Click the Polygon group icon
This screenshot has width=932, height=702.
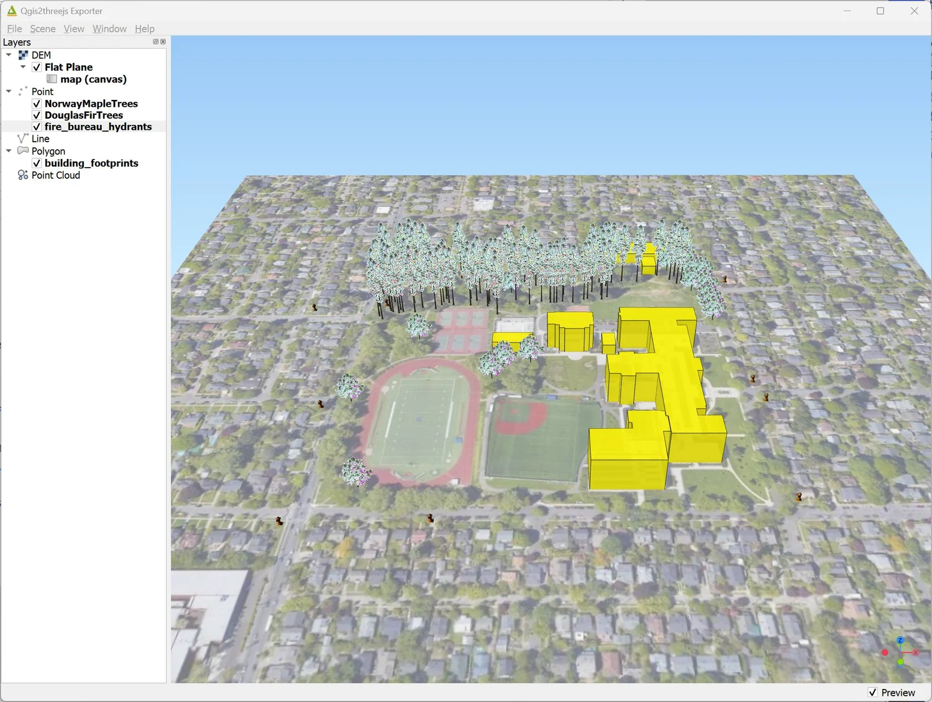[x=24, y=150]
